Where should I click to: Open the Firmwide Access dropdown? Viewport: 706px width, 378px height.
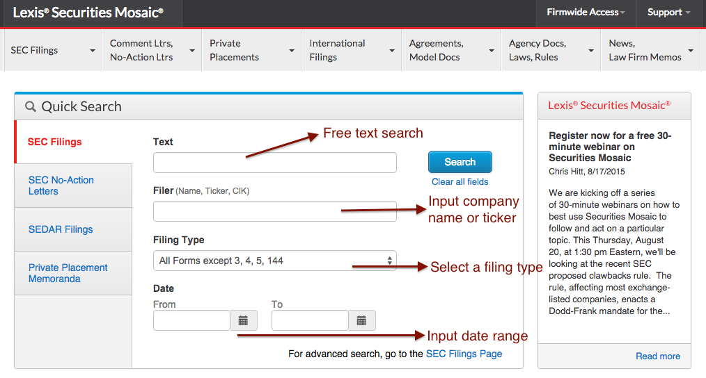click(586, 13)
